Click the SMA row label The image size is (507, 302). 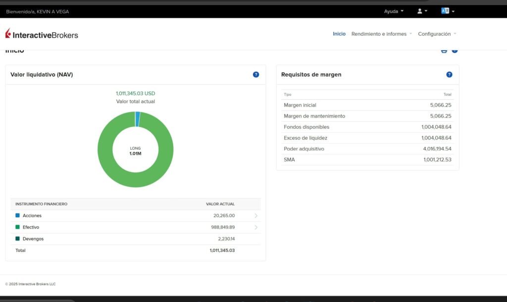coord(289,160)
